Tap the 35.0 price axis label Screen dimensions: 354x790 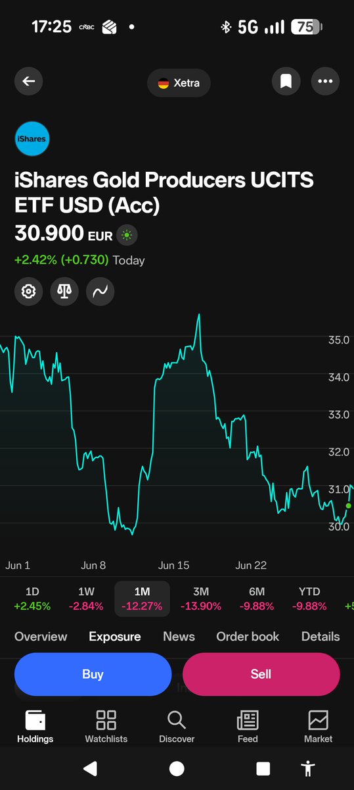click(x=339, y=340)
